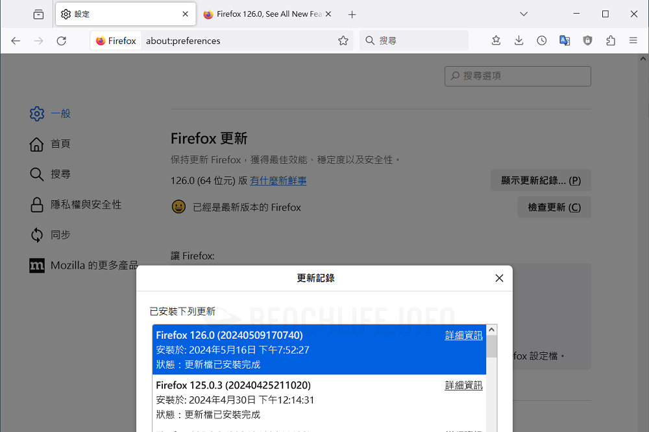
Task: Bookmark this page with the star icon
Action: 343,40
